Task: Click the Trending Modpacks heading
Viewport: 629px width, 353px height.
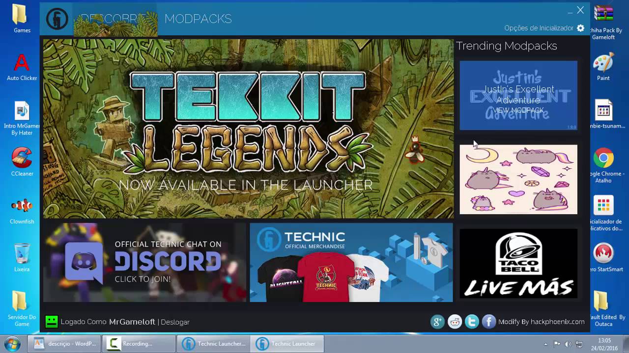Action: point(506,46)
